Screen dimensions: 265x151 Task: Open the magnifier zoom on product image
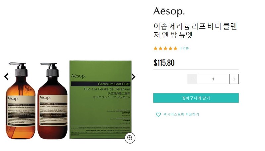130,138
